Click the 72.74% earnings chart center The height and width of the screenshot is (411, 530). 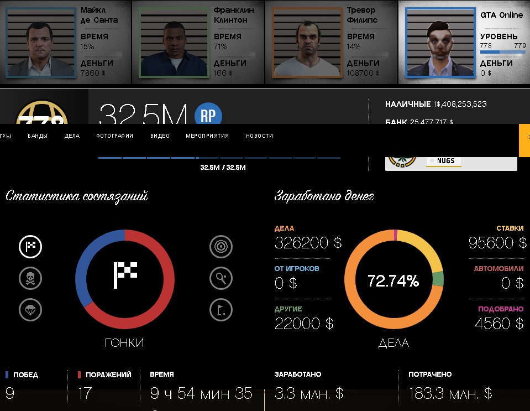pyautogui.click(x=393, y=281)
